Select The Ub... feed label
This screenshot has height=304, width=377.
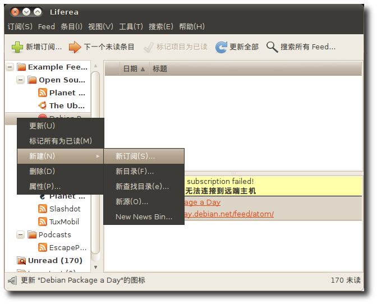point(67,105)
